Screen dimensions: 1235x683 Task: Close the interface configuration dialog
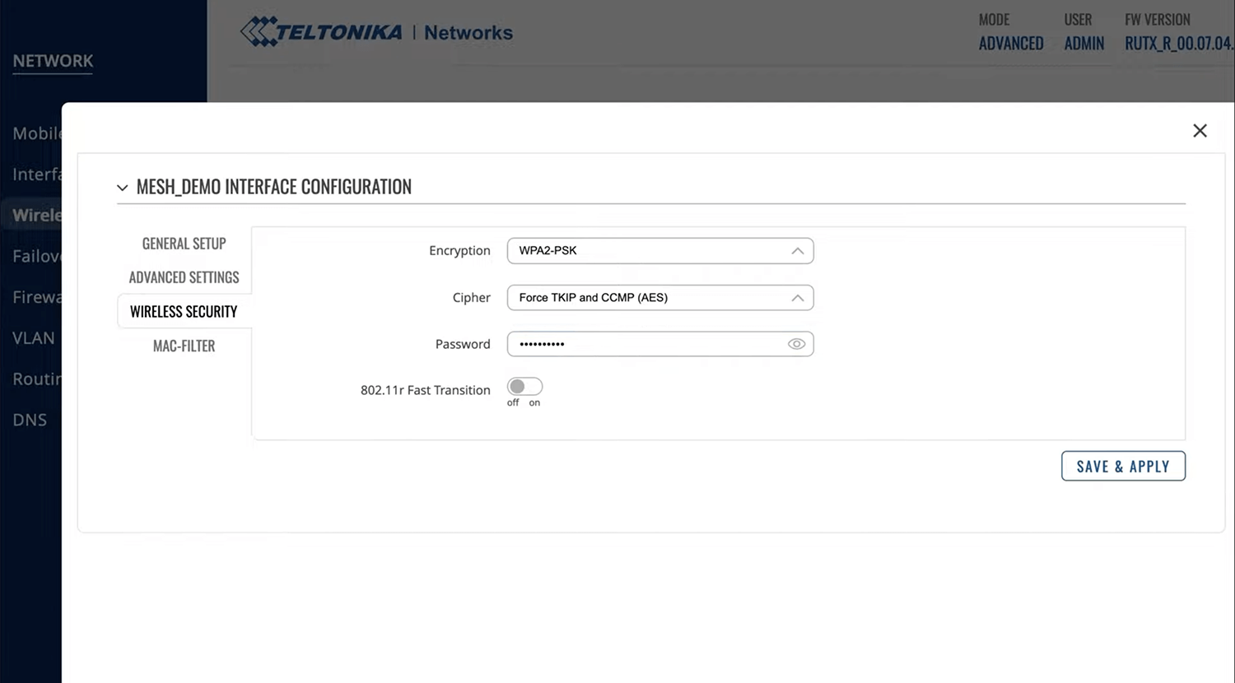pos(1200,131)
